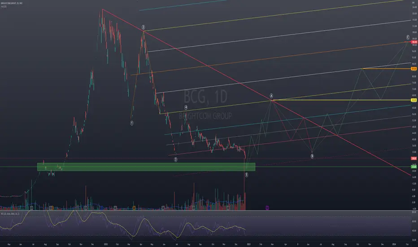Click the BRIGHTCOM GROUP symbol title

[x=12, y=3]
